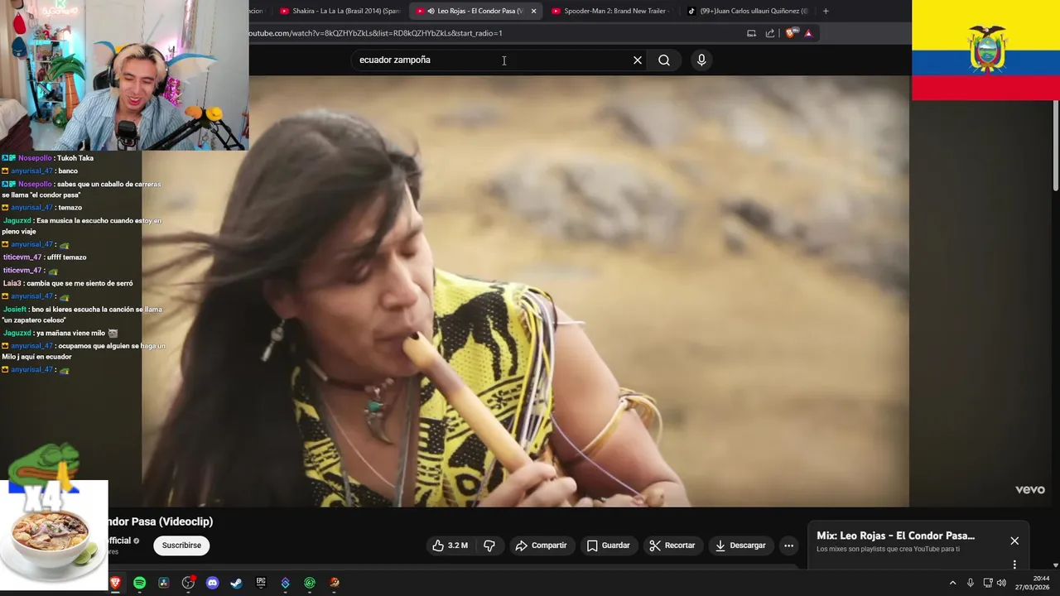Open network status in system tray
Viewport: 1060px width, 596px height.
pos(988,583)
